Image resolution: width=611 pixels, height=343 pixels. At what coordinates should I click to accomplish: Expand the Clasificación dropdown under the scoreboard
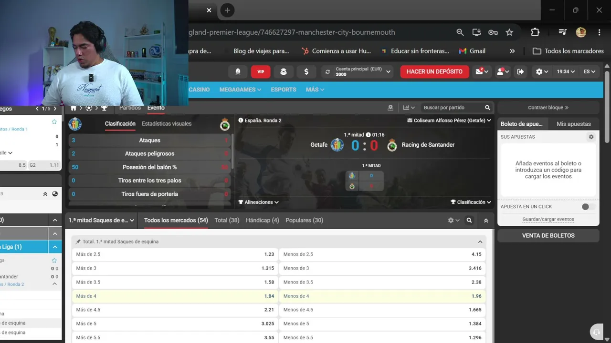coord(471,202)
